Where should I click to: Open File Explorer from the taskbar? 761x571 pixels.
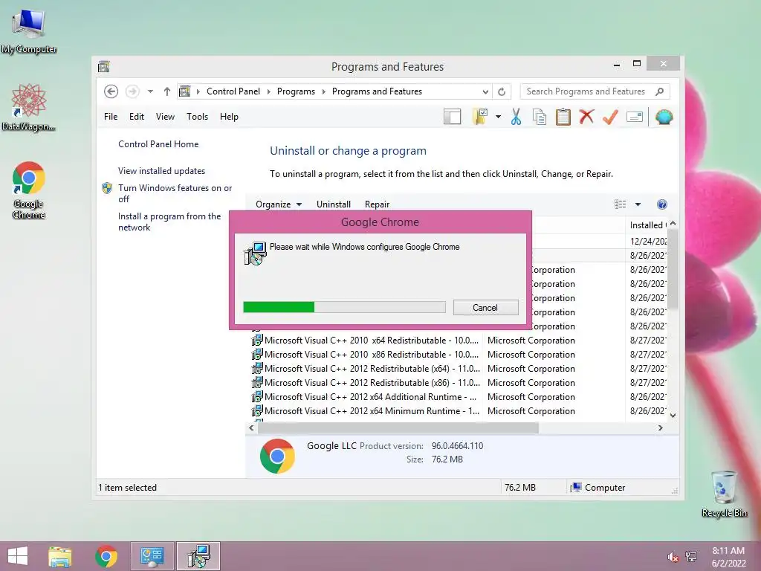[x=60, y=556]
